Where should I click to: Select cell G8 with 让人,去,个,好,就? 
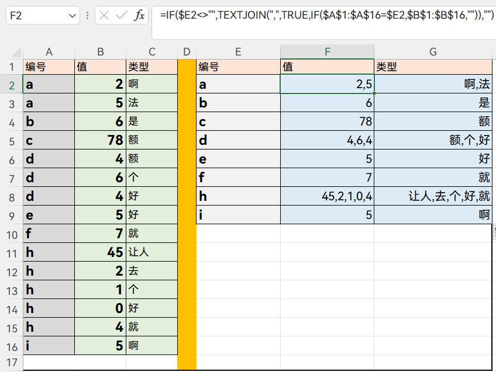coord(433,196)
